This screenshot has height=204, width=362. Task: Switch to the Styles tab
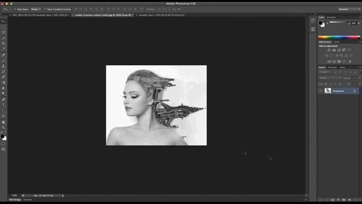click(337, 42)
